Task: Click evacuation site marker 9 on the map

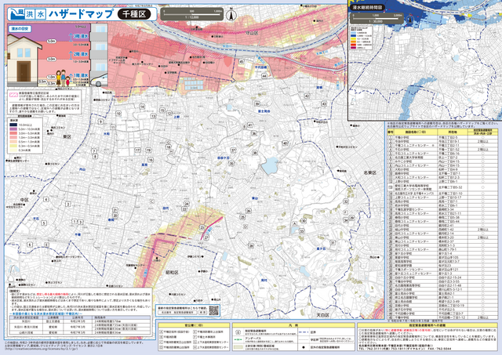Action: click(x=100, y=121)
